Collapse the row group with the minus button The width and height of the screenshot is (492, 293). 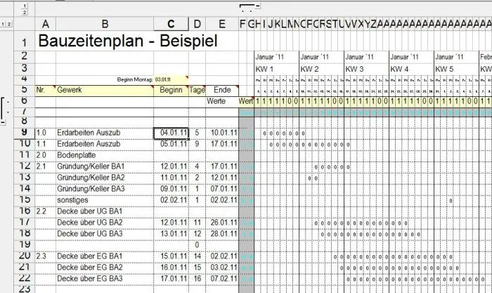[x=3, y=122]
